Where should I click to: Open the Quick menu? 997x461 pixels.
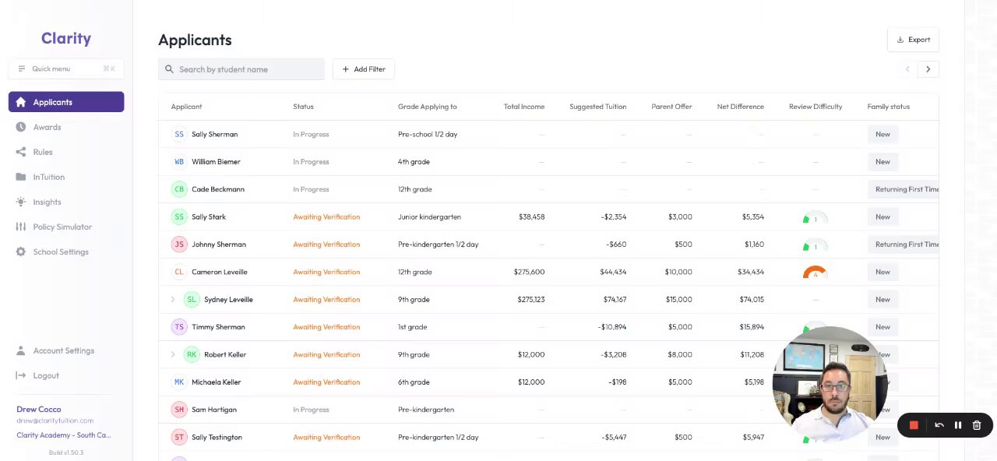tap(66, 69)
